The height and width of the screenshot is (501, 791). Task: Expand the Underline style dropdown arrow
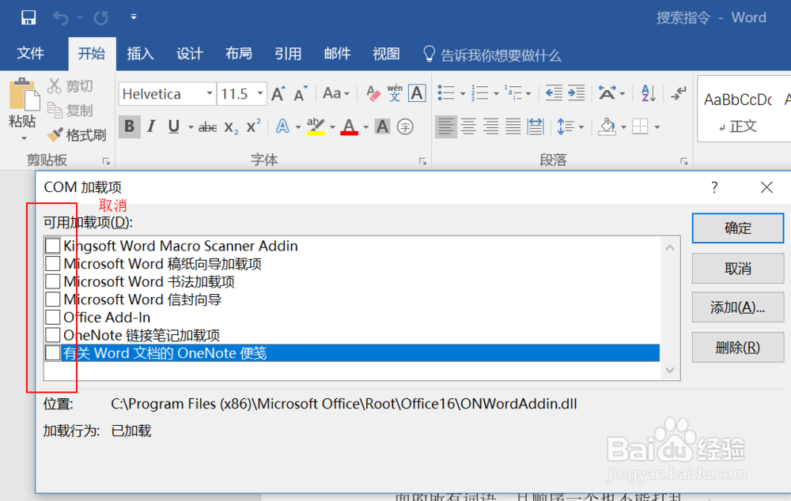pos(191,127)
